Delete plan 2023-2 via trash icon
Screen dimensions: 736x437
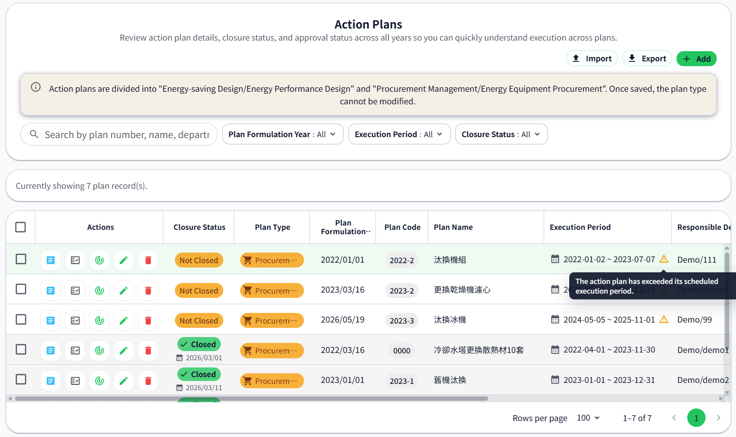tap(148, 291)
